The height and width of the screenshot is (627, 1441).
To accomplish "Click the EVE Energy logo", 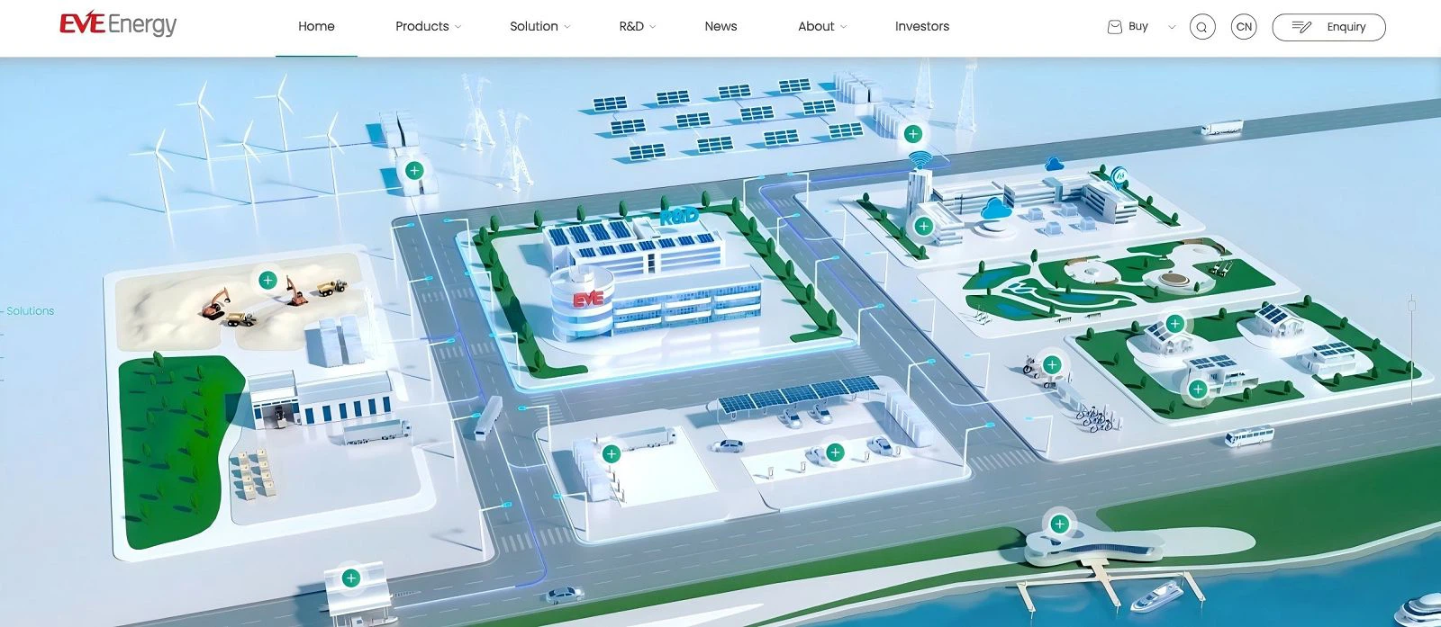I will click(x=118, y=24).
